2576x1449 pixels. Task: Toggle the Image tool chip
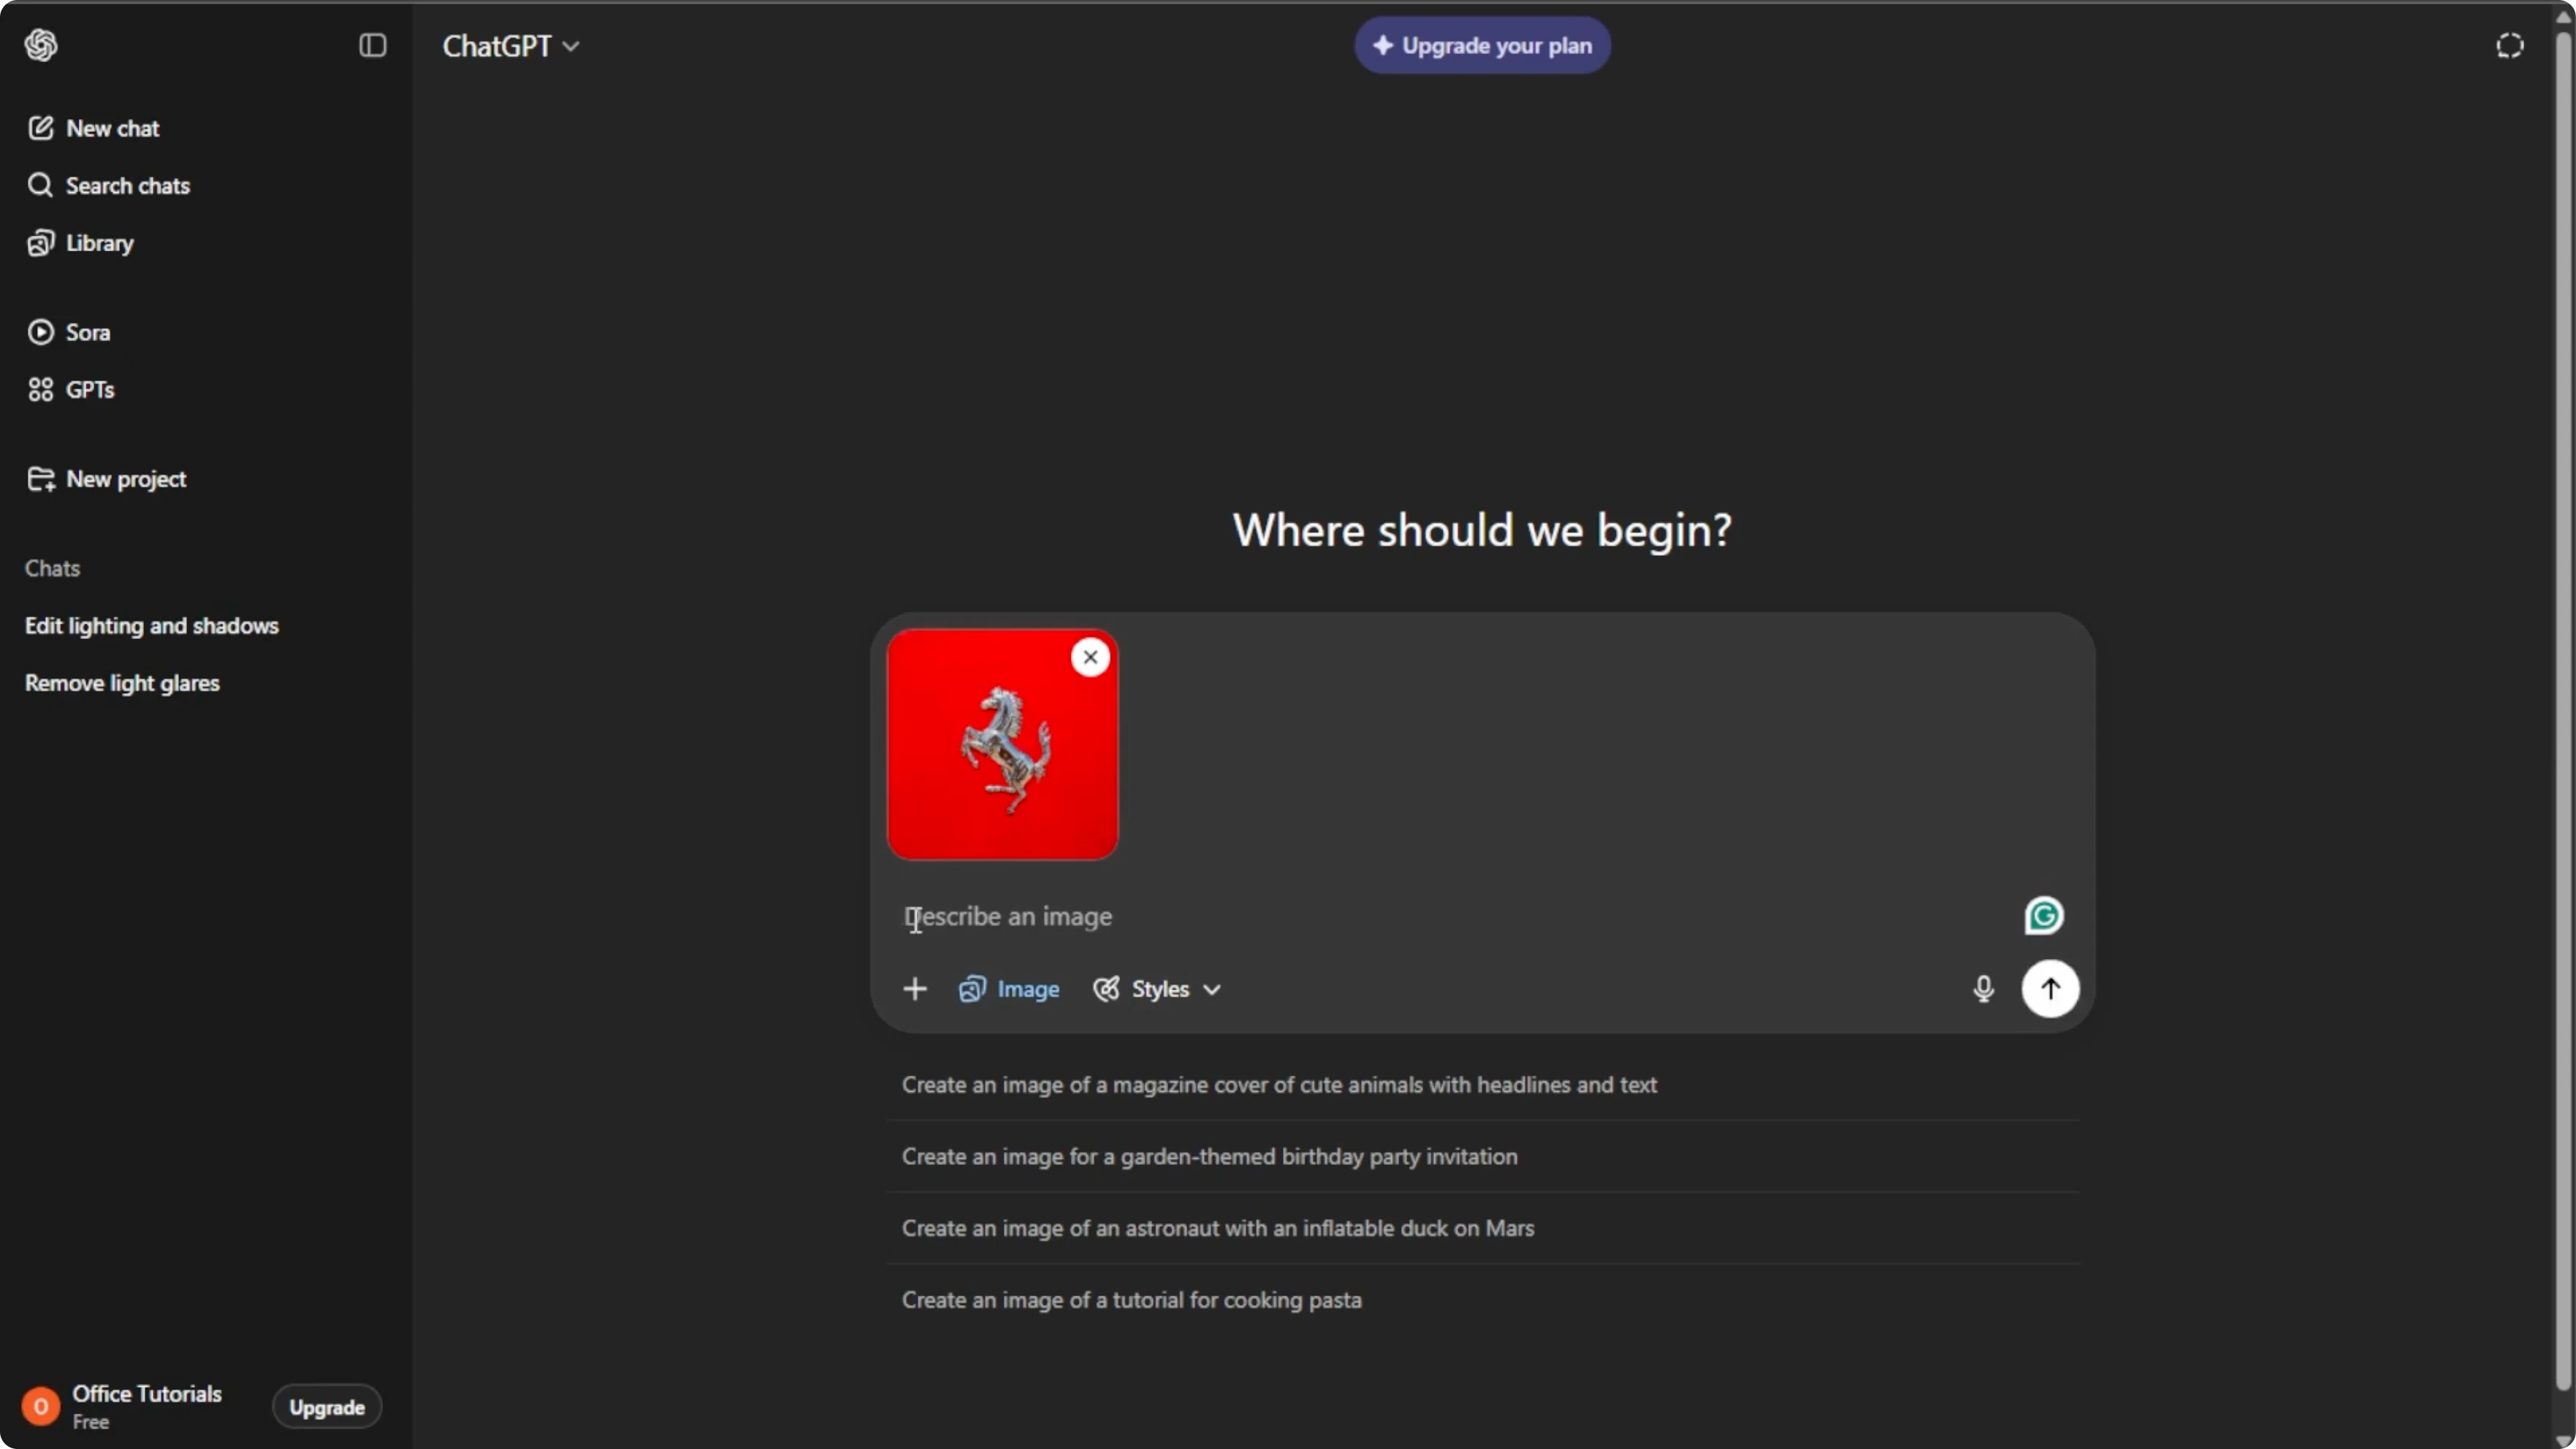(1009, 989)
